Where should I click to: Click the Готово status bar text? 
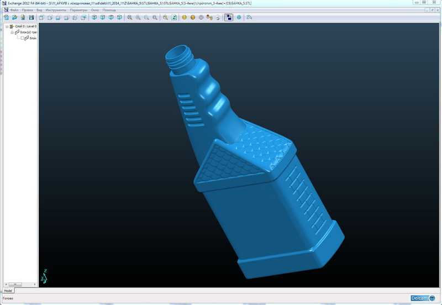(8, 298)
